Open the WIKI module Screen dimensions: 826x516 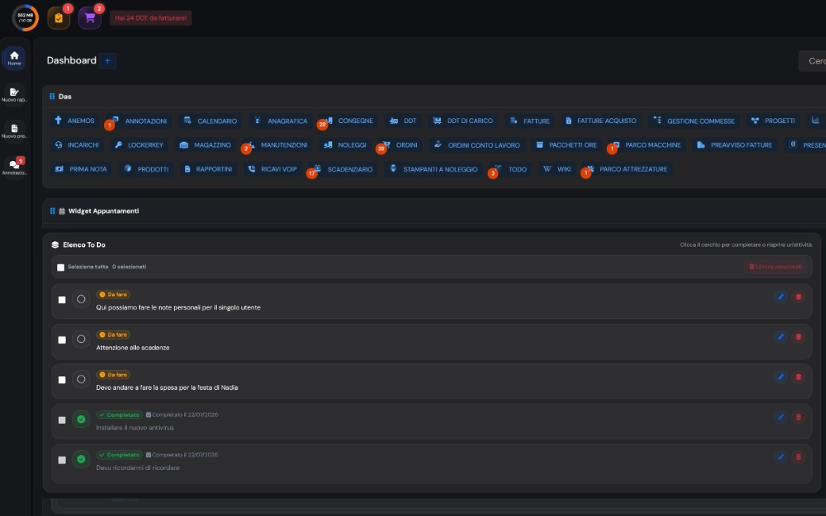[557, 169]
